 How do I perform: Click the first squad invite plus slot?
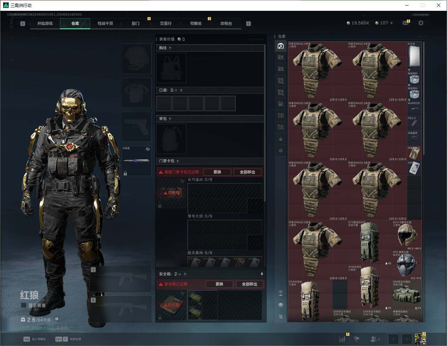[x=393, y=339]
